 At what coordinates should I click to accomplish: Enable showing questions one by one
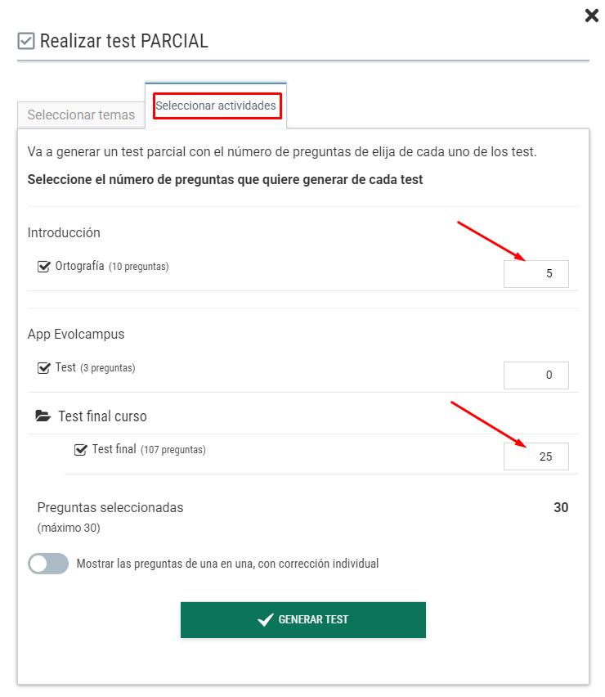coord(48,564)
